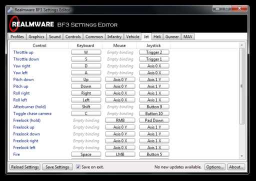Edit Freelook left joystick binding Axis 1 X
The image size is (256, 181).
pos(154,147)
